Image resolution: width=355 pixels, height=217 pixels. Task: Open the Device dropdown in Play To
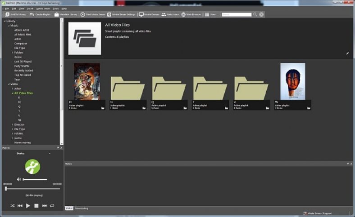50,153
